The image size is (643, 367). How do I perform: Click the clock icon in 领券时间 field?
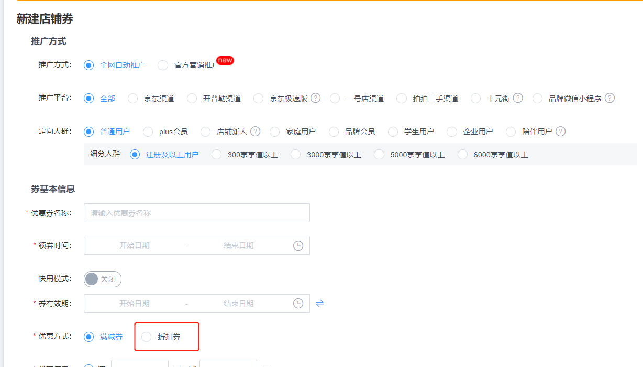[x=298, y=245]
